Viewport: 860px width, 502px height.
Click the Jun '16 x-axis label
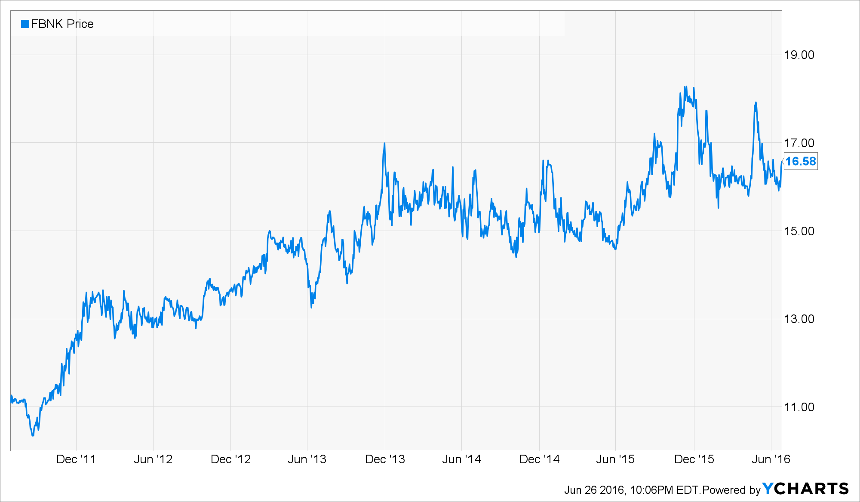[x=771, y=459]
